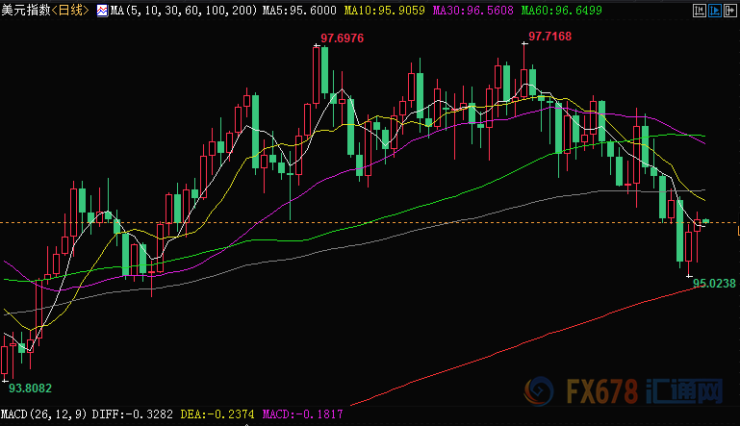The width and height of the screenshot is (740, 426).
Task: Select the MACD:-0.1817 value
Action: (302, 414)
